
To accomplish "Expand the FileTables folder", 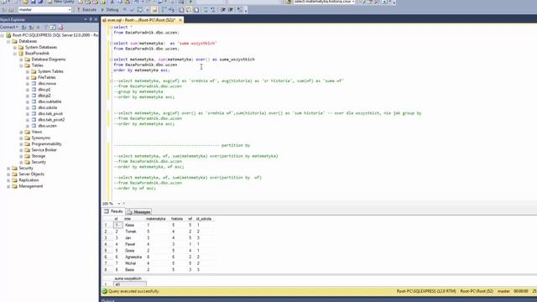I will pyautogui.click(x=28, y=77).
